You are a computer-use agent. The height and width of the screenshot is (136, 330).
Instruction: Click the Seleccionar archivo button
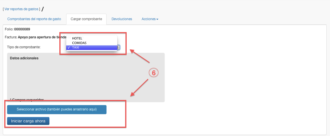[x=57, y=110]
